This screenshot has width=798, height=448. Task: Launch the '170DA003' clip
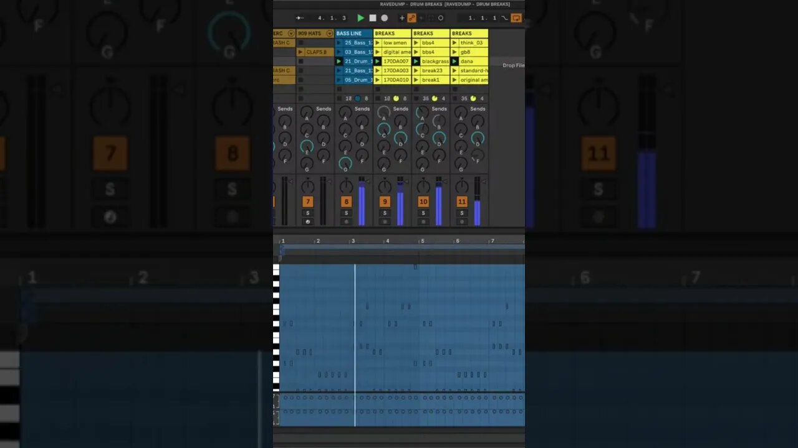tap(377, 71)
